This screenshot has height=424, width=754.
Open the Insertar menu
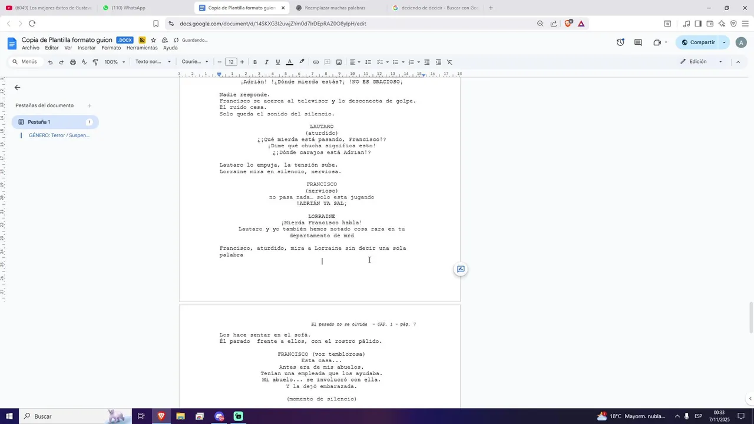[x=87, y=48]
